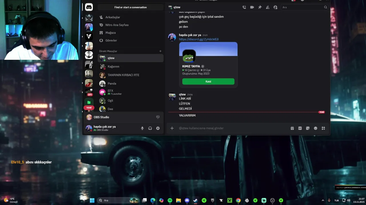Open TANRININ KIRBACI RTE conversation
Screen dimensions: 366x205
[131, 75]
